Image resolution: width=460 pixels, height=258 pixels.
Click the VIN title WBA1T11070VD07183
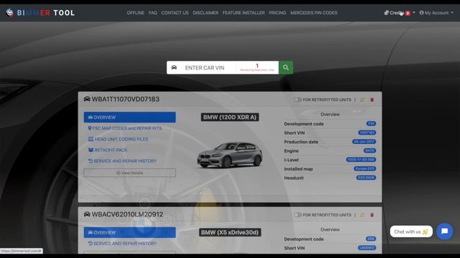(x=126, y=99)
